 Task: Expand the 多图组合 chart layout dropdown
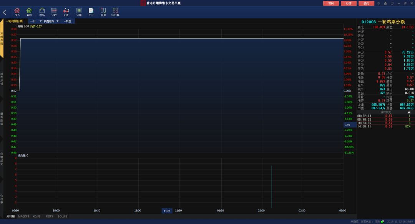pos(51,21)
